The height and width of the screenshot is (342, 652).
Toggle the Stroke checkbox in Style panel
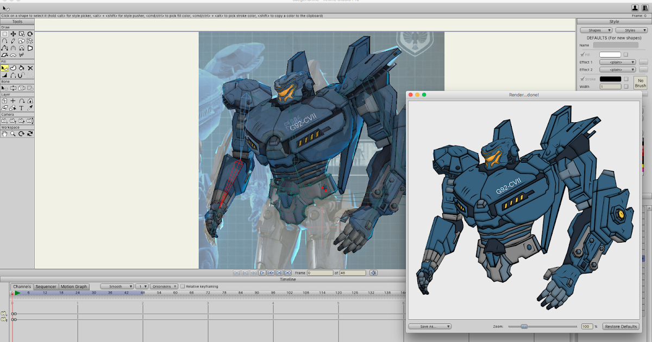(x=582, y=79)
